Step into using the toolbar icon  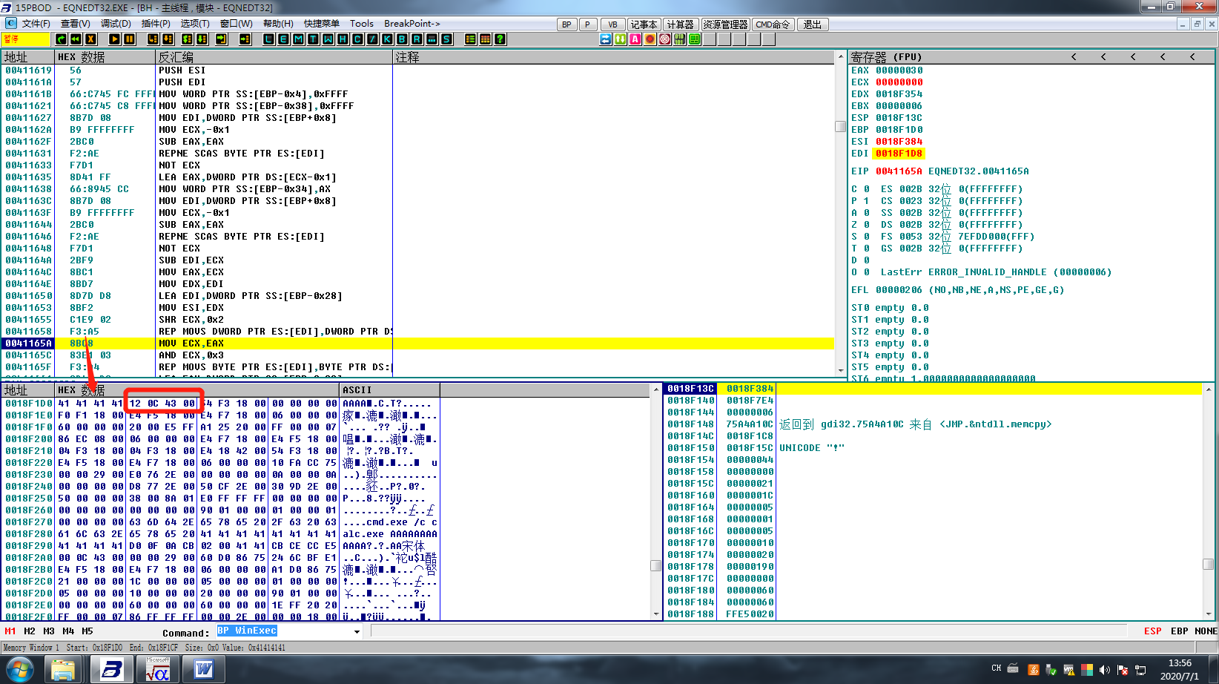click(153, 39)
